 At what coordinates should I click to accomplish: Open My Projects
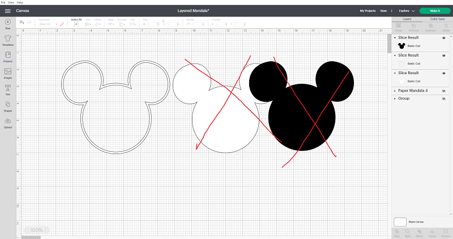point(367,11)
